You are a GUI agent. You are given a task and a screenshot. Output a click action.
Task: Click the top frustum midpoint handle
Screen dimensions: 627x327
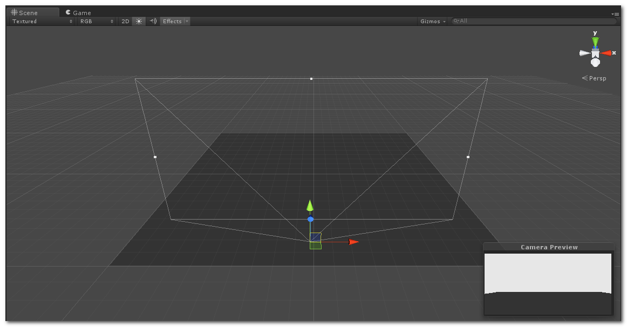tap(311, 79)
